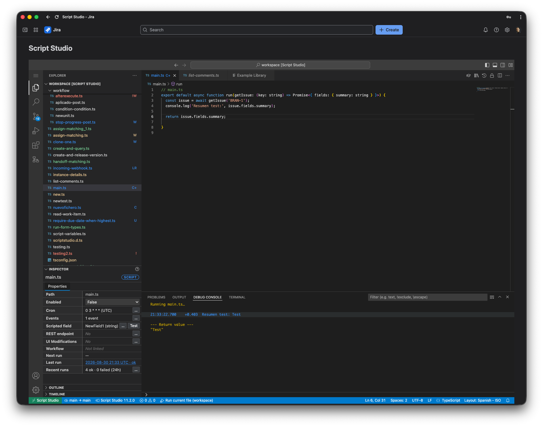Open Jira notifications bell
This screenshot has width=543, height=427.
tap(486, 30)
